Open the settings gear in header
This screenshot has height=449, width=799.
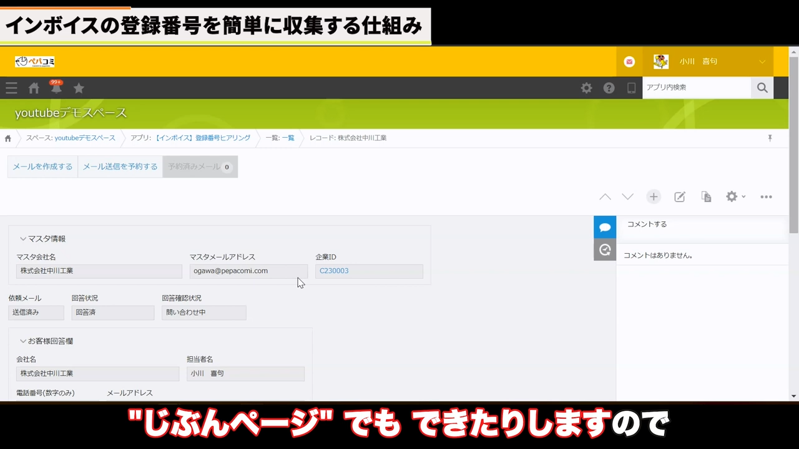(x=586, y=88)
